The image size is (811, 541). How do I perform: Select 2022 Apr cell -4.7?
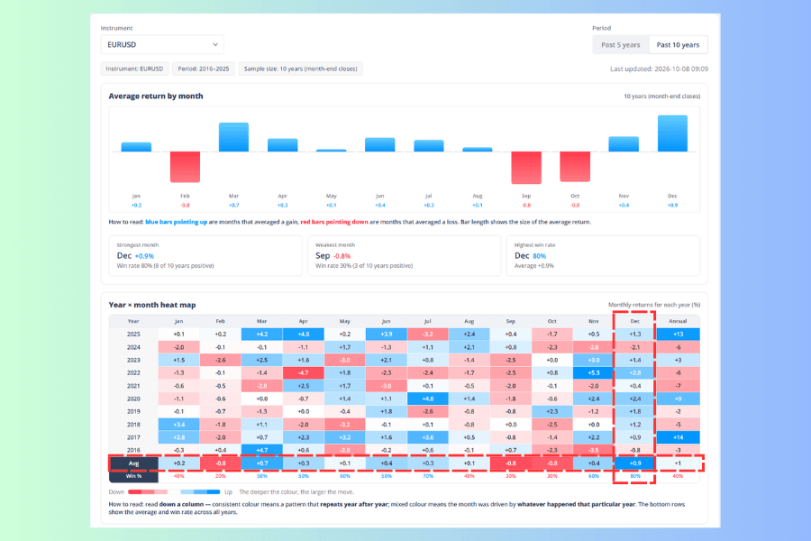click(304, 372)
